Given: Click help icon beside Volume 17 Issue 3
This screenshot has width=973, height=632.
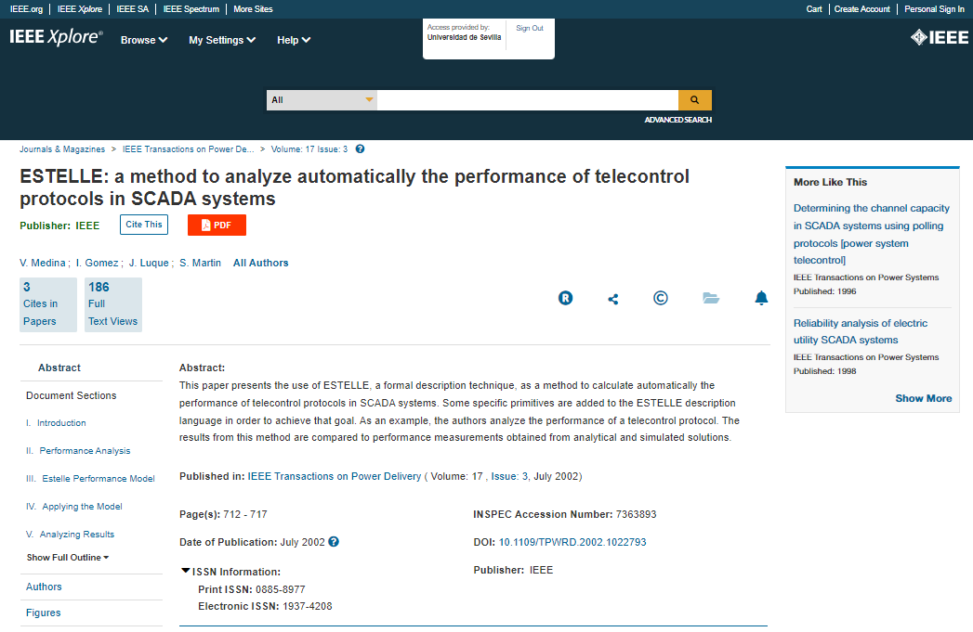Looking at the screenshot, I should (x=360, y=148).
